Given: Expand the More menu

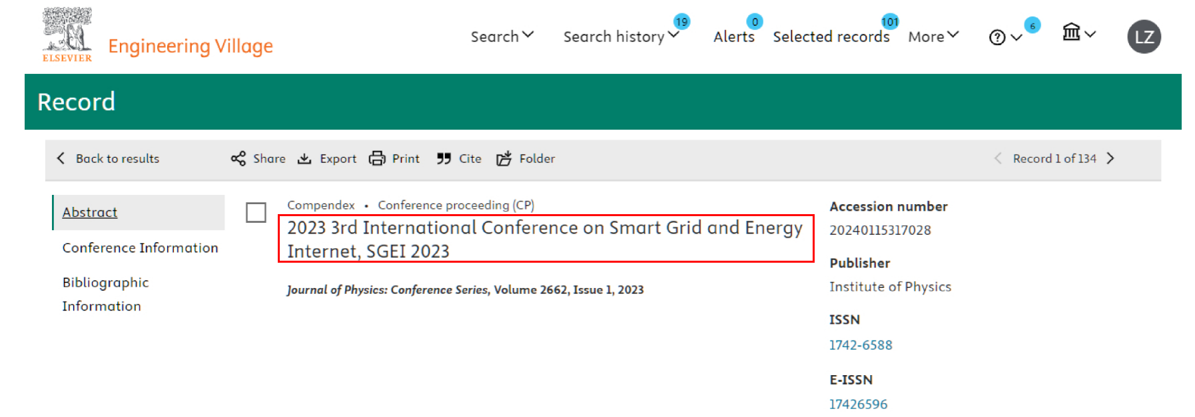Looking at the screenshot, I should point(933,37).
